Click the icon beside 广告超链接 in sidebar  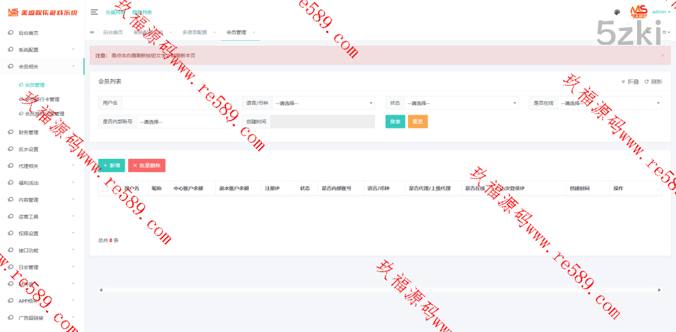pos(11,318)
